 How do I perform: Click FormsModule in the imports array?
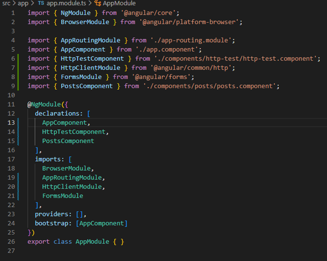(63, 196)
